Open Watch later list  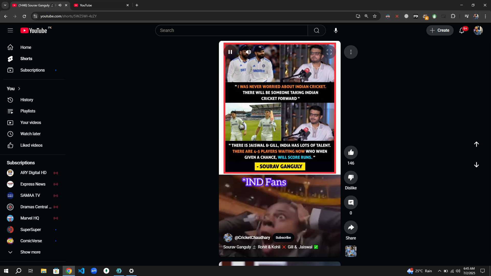tap(33, 134)
